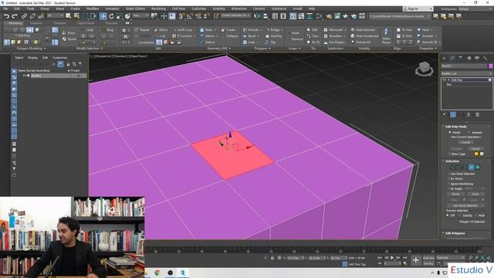Viewport: 494px width, 278px height.
Task: Click the Undo arrow icon
Action: pyautogui.click(x=6, y=16)
